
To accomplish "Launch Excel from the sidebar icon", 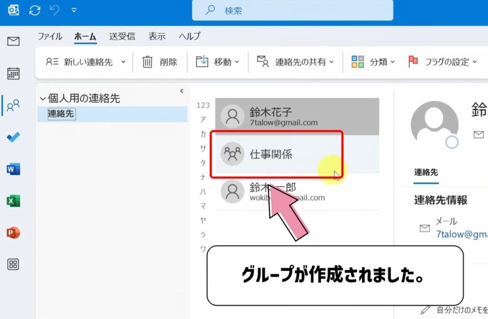I will point(13,199).
